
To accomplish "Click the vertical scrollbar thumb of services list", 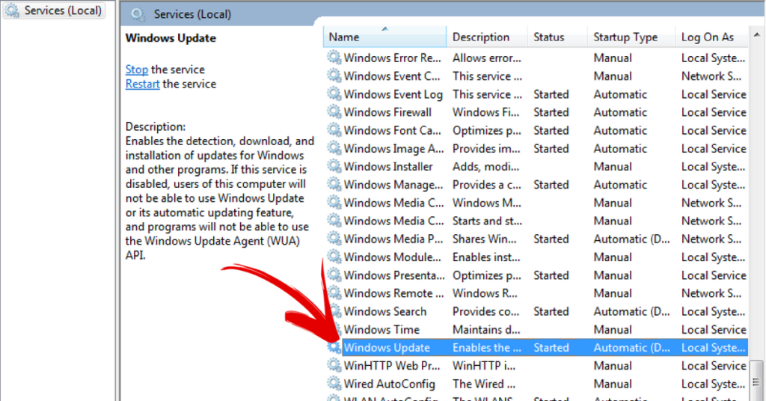I will pyautogui.click(x=756, y=381).
